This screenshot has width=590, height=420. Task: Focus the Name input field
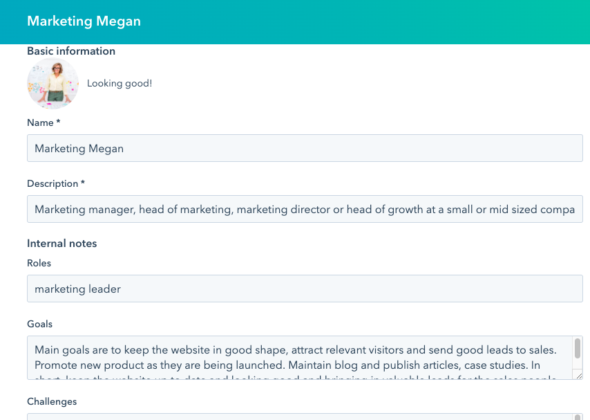point(305,148)
